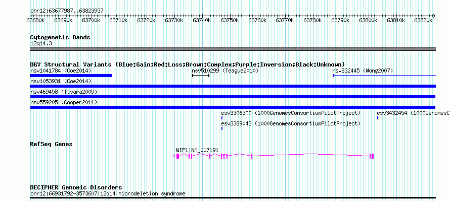Click the 63750k ruler tick label
Image resolution: width=450 pixels, height=201 pixels.
pyautogui.click(x=230, y=20)
